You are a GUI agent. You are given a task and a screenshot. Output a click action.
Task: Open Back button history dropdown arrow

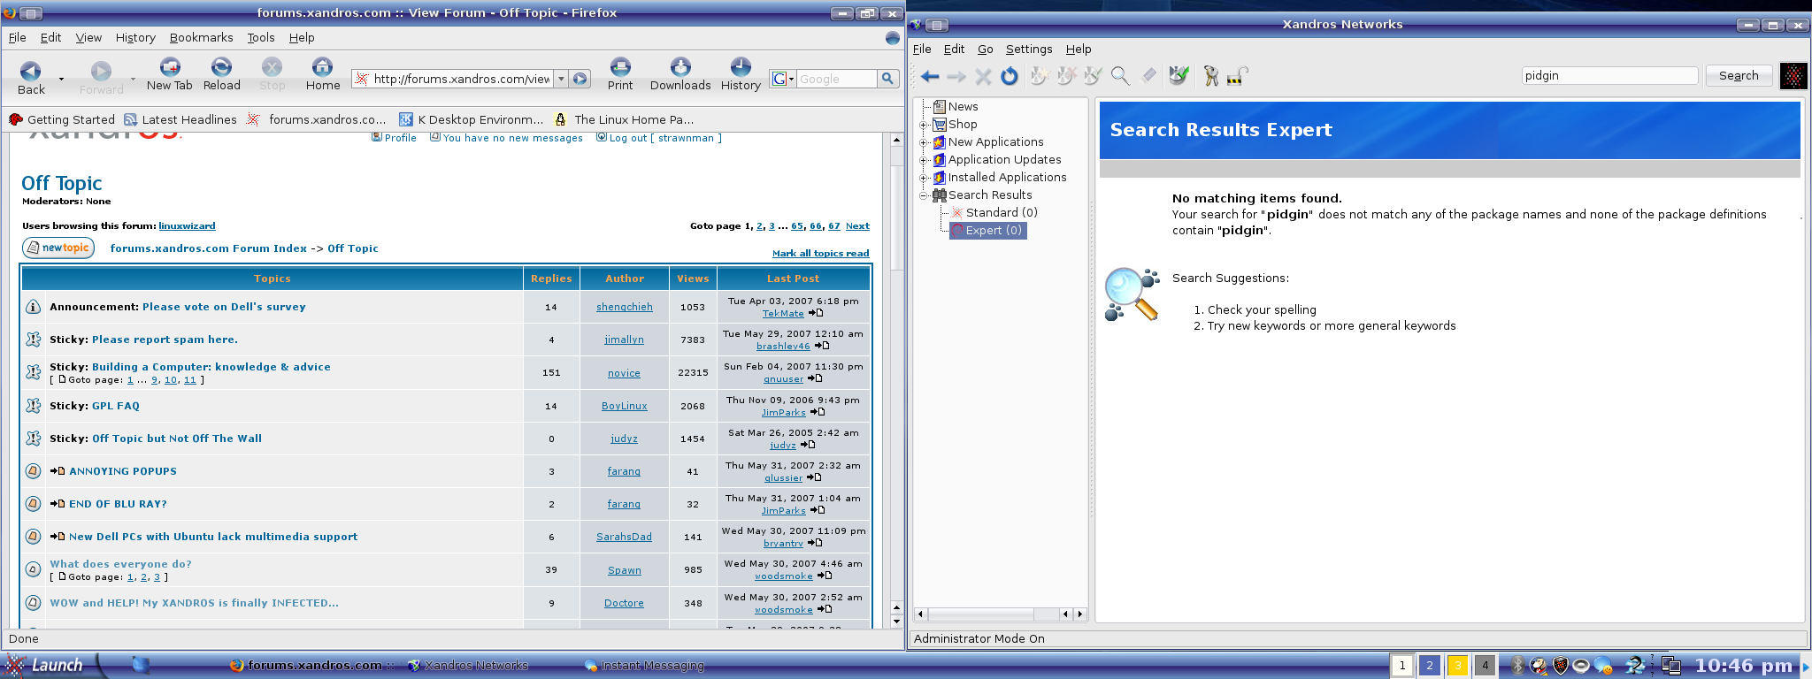click(61, 79)
